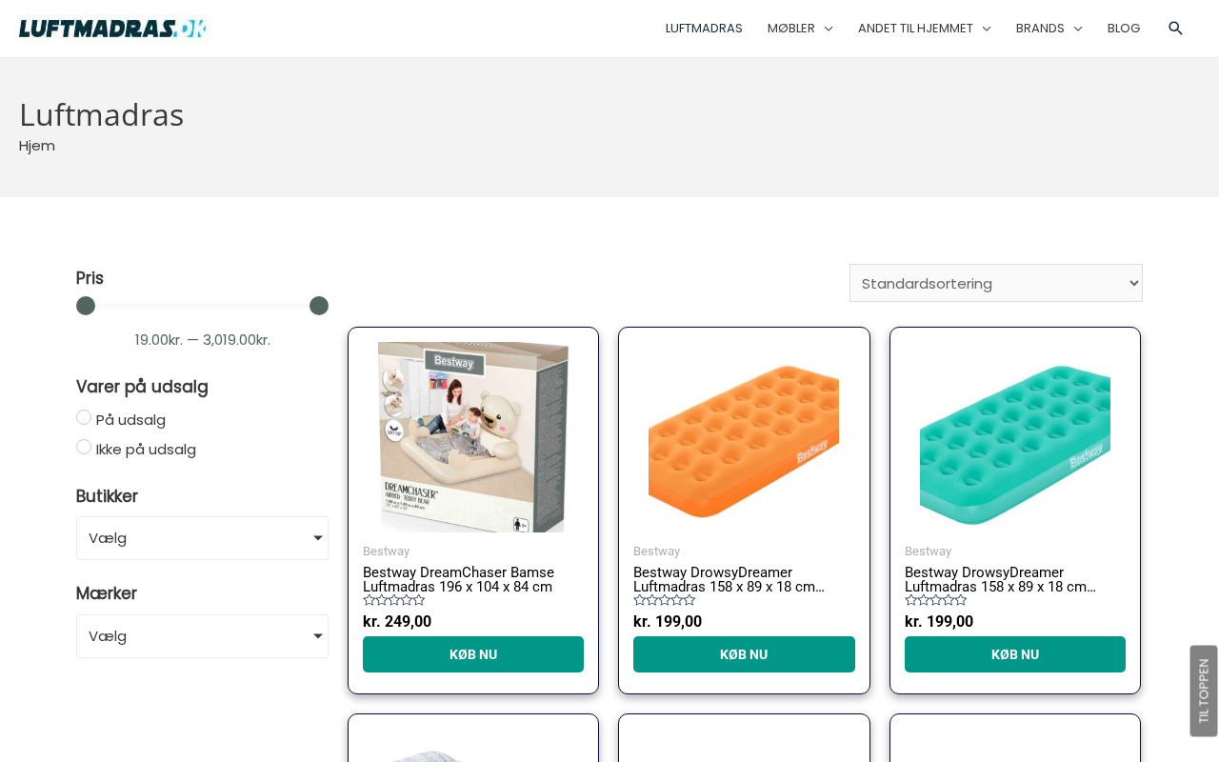This screenshot has width=1219, height=762.
Task: Expand the Møbler menu chevron
Action: tap(829, 29)
